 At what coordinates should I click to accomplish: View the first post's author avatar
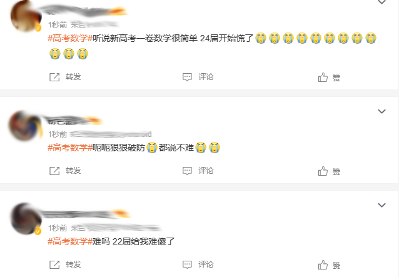pyautogui.click(x=26, y=16)
